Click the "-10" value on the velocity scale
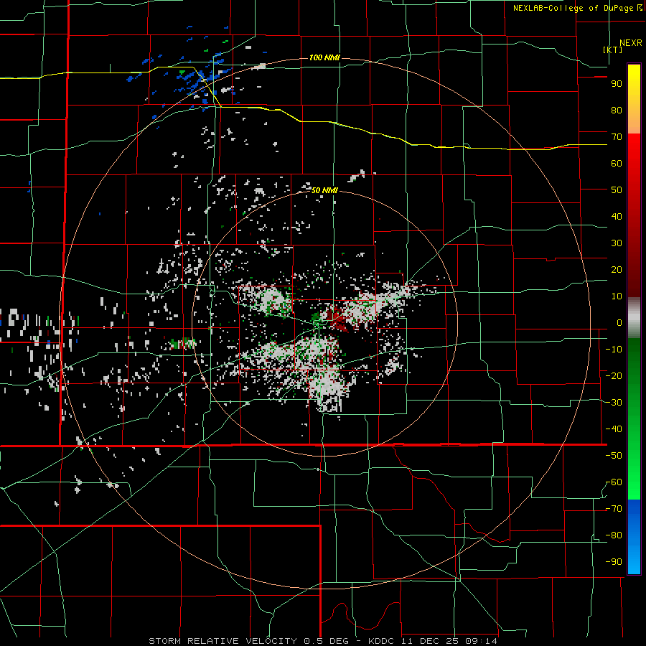Viewport: 646px width, 646px height. point(614,350)
